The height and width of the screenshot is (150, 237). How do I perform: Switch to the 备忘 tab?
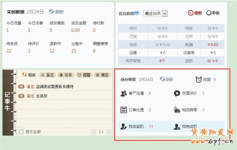[48, 75]
